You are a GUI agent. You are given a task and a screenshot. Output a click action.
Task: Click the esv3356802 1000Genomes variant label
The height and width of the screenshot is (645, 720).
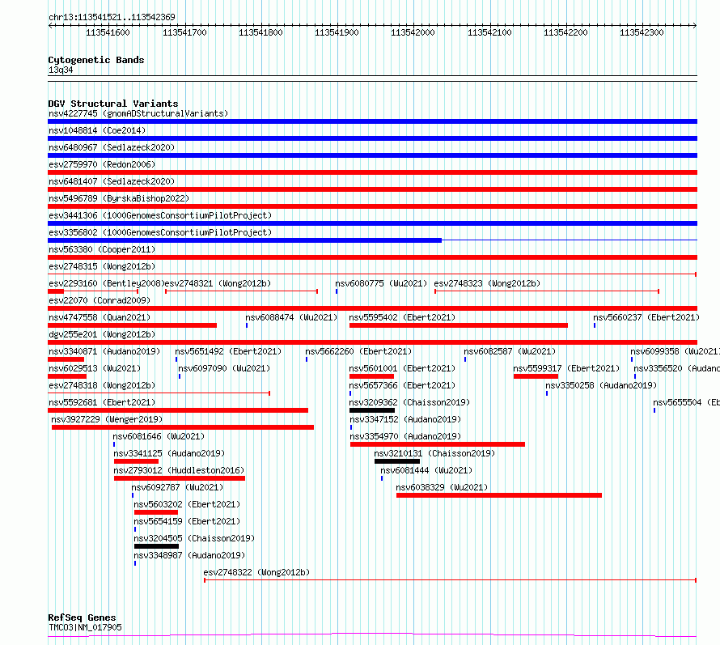(160, 232)
